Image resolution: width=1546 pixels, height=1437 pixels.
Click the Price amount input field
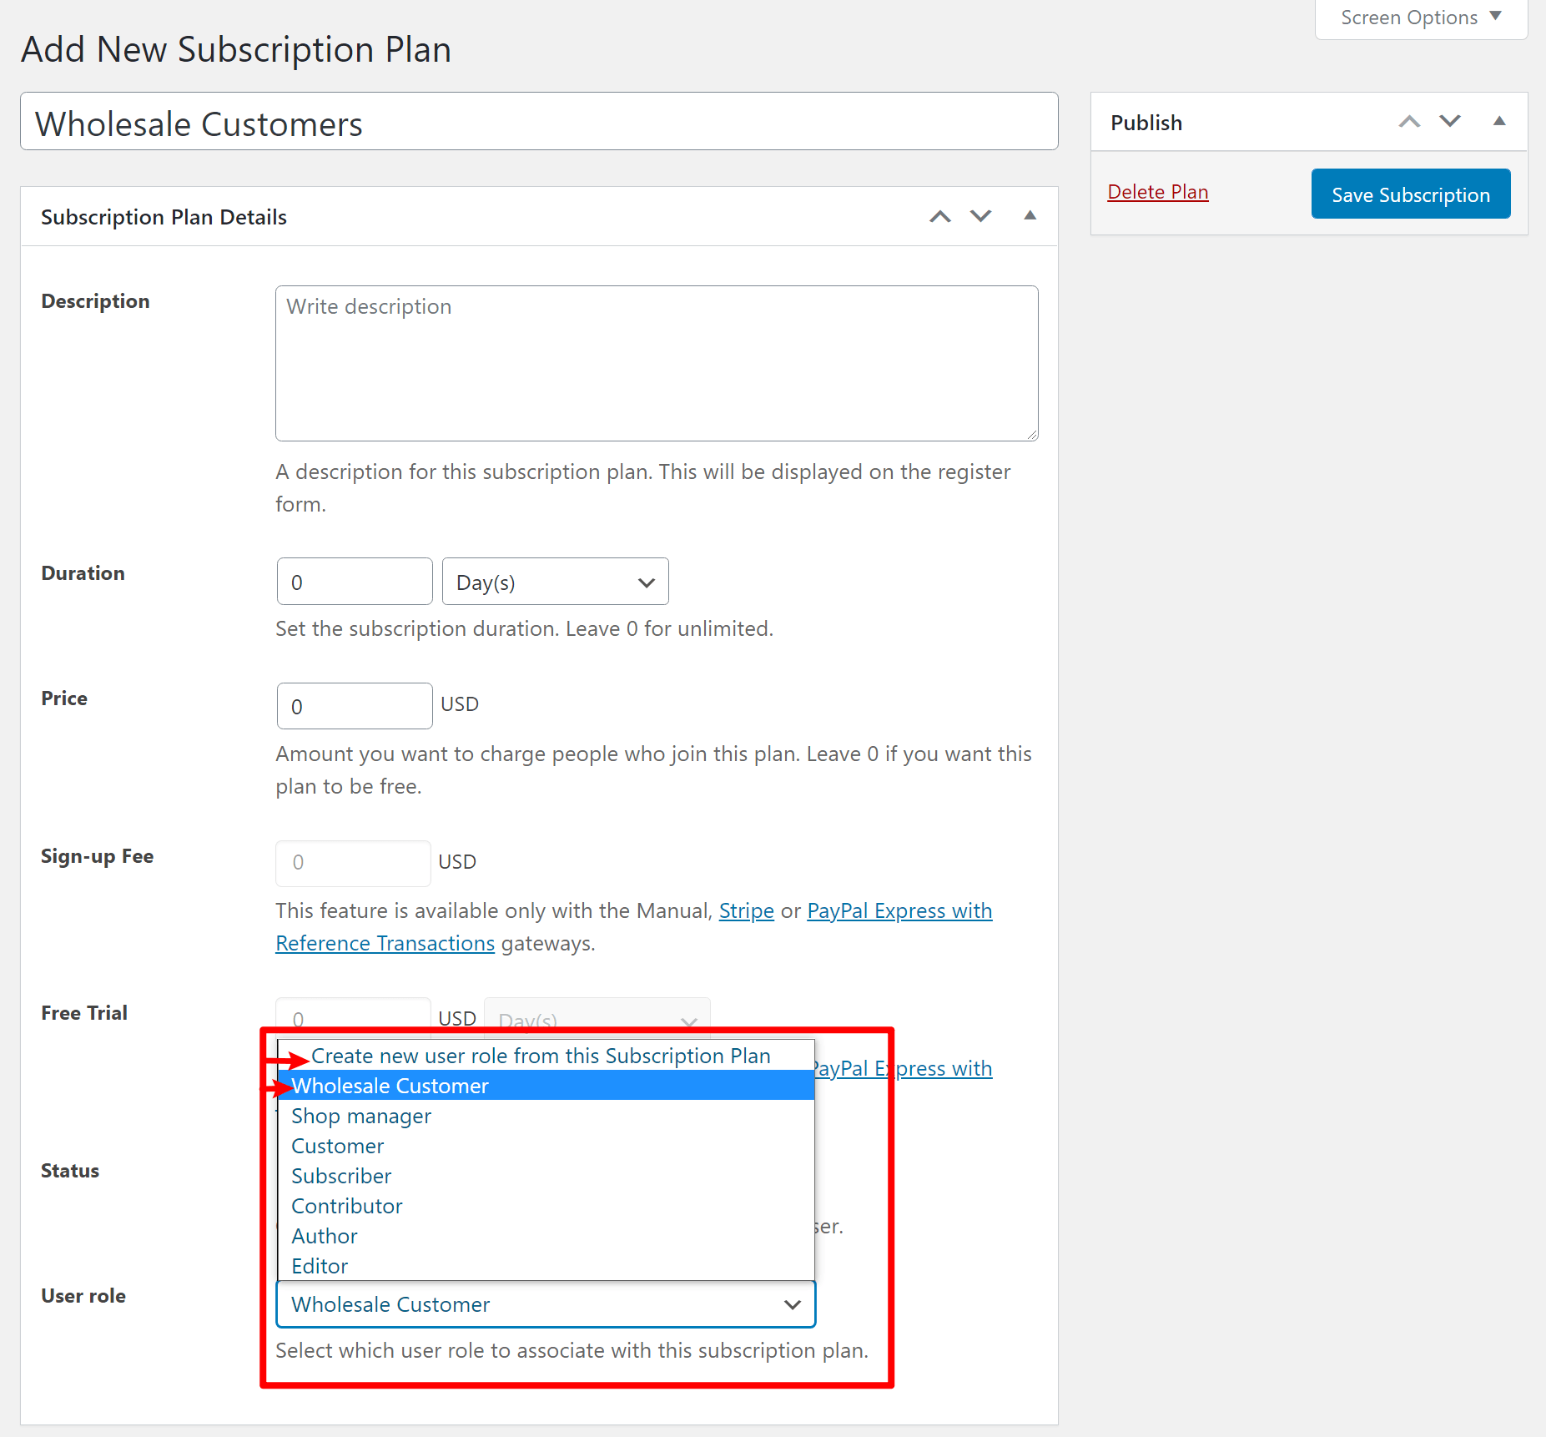point(354,706)
